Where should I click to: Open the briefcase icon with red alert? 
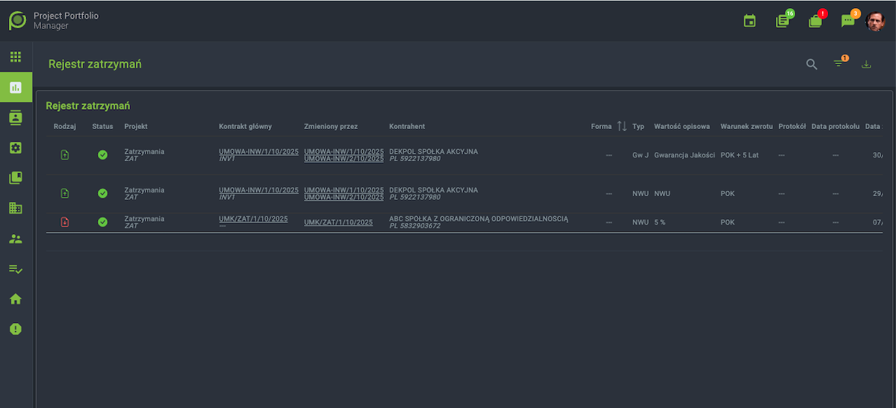[815, 21]
